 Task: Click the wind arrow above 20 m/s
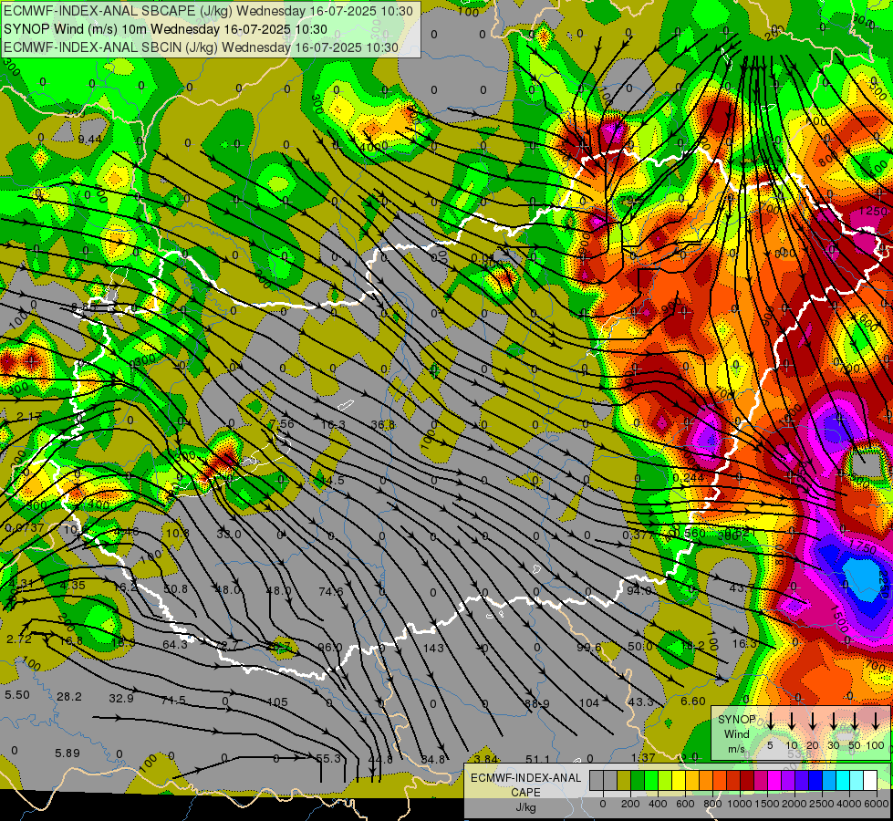(x=813, y=721)
